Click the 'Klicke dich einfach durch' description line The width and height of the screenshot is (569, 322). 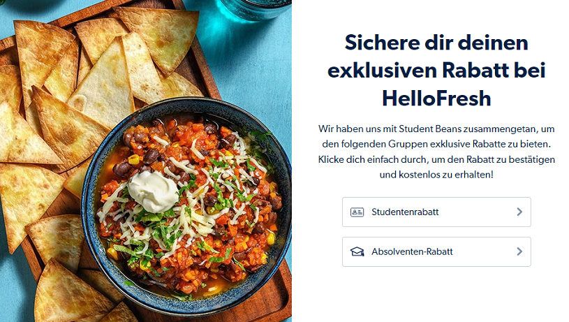(436, 159)
